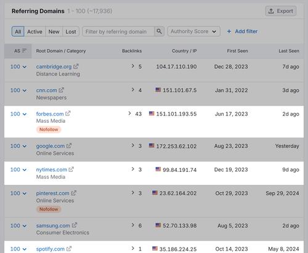308x253 pixels.
Task: Click Nofollow tag under pinterest.com
Action: [x=49, y=209]
